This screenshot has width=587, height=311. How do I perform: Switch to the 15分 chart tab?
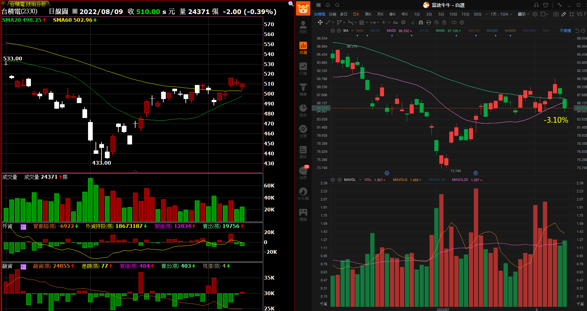465,14
